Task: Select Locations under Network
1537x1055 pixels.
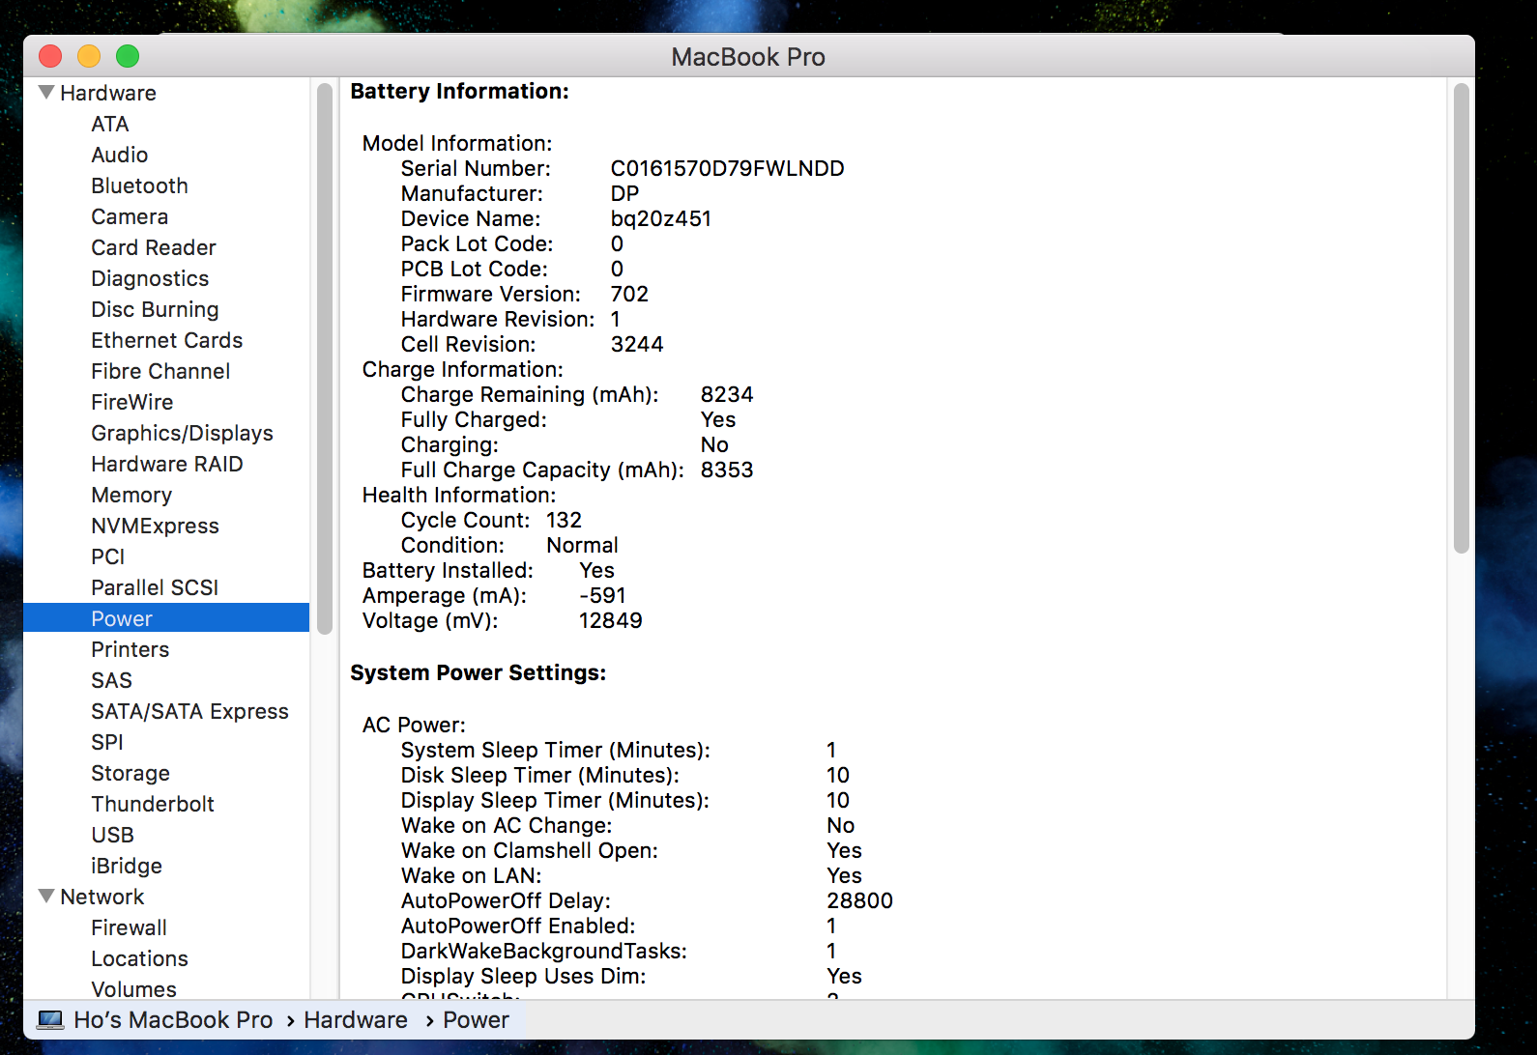Action: point(140,958)
